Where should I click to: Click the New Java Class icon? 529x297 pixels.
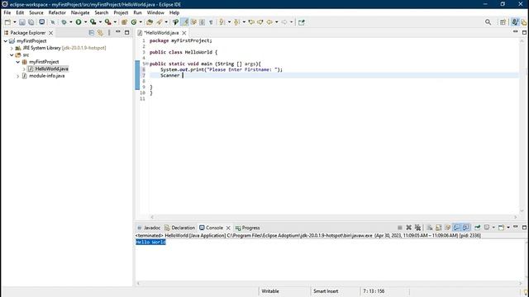pyautogui.click(x=134, y=22)
